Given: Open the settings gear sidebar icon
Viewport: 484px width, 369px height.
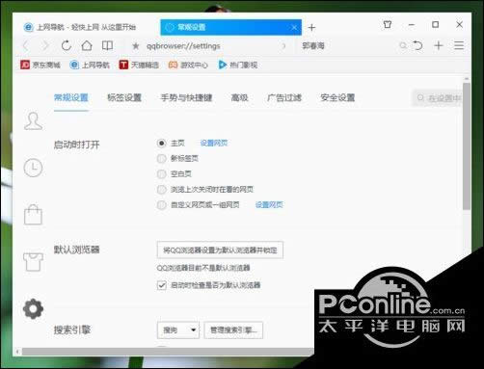Looking at the screenshot, I should coord(33,308).
